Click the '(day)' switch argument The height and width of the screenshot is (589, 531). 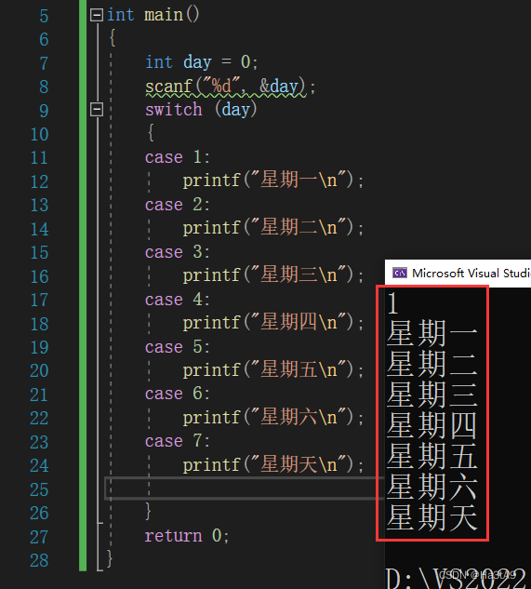pos(236,110)
